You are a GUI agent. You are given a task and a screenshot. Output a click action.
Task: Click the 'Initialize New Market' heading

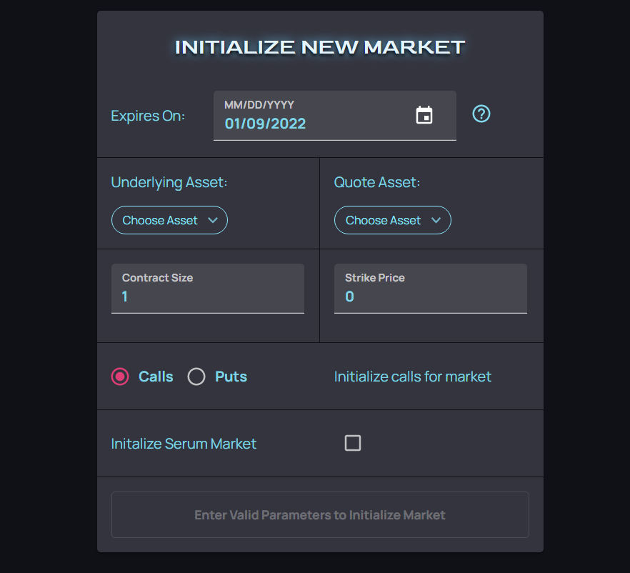click(320, 47)
